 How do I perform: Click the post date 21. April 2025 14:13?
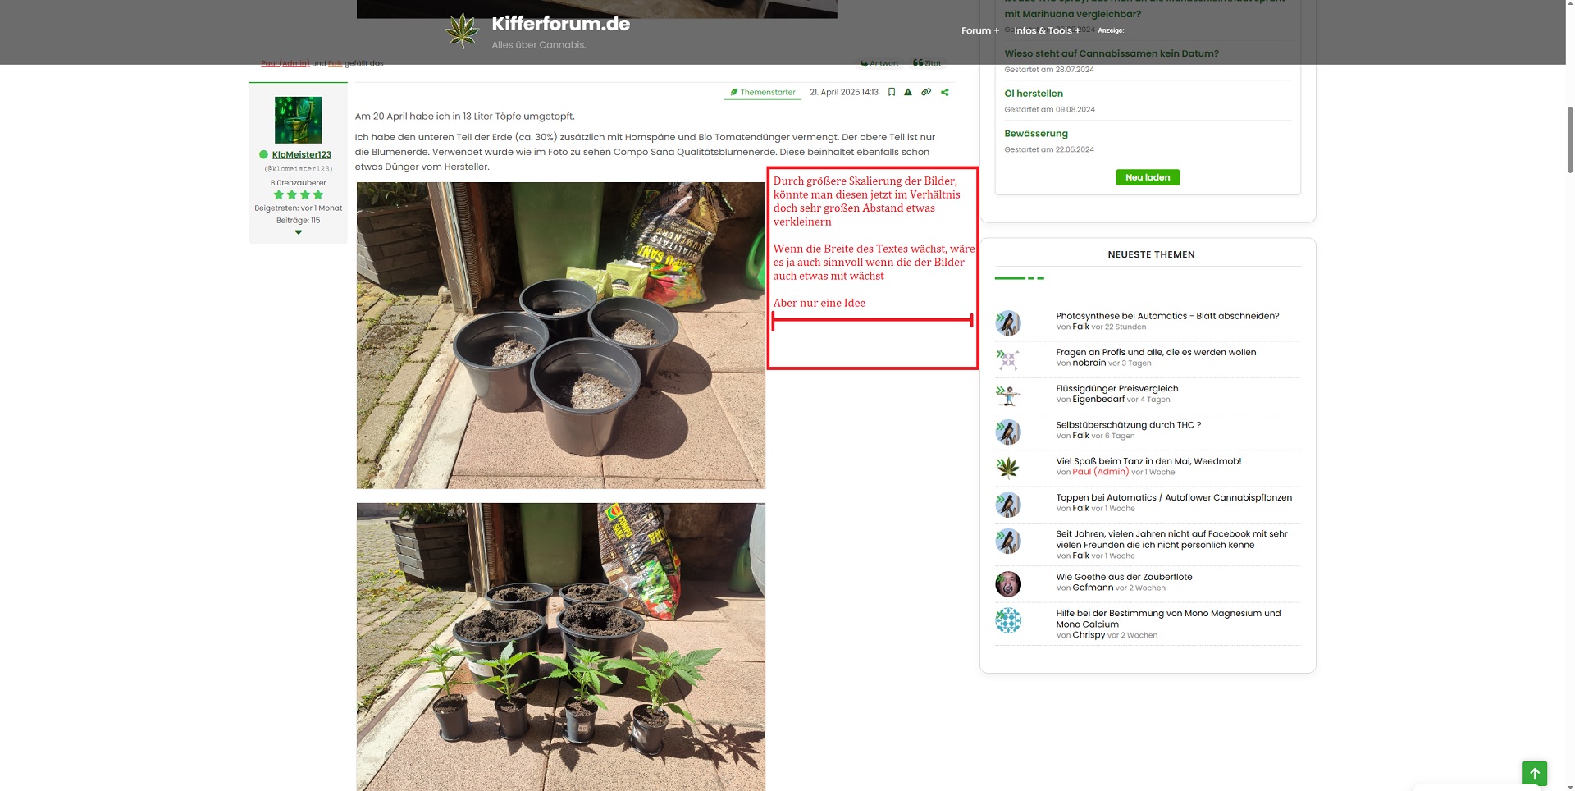843,92
